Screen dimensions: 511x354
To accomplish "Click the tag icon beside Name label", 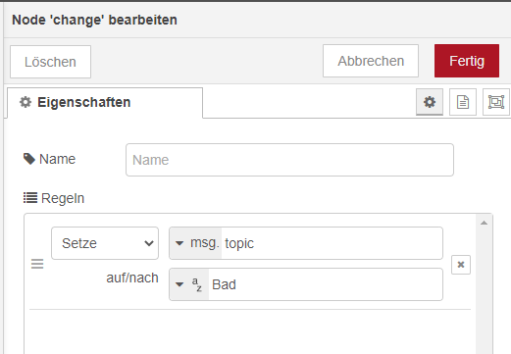I will pos(29,159).
